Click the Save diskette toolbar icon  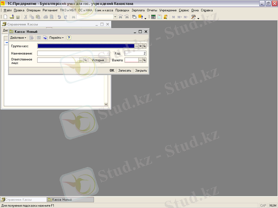point(18,17)
